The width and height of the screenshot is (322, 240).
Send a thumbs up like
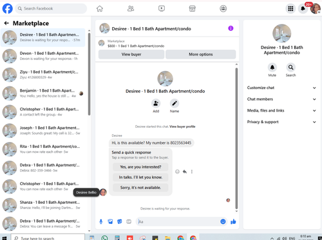[233, 222]
